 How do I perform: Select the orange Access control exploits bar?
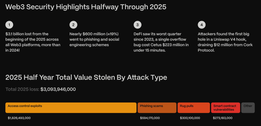point(71,108)
